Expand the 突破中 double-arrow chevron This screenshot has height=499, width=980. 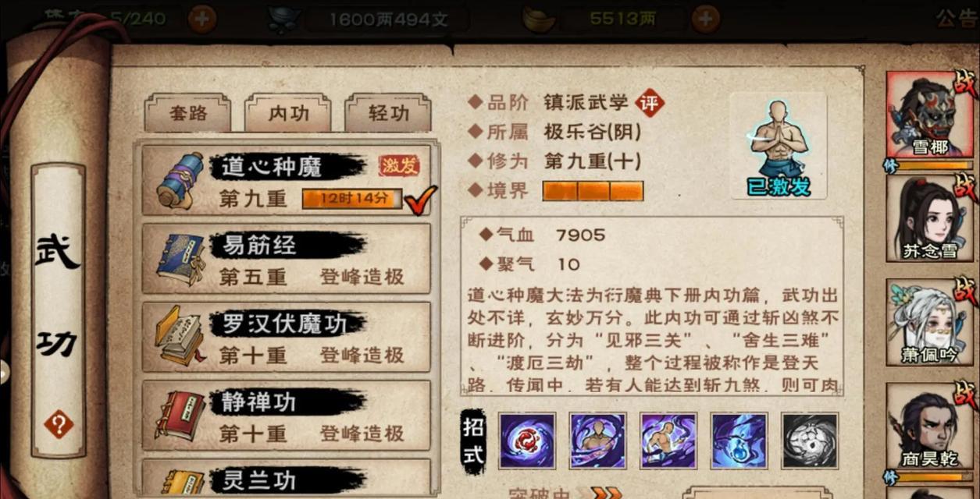click(x=607, y=493)
